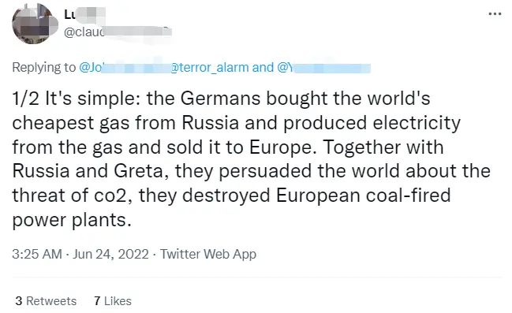
Task: Open the blurred mention starting with @Y
Action: click(323, 68)
